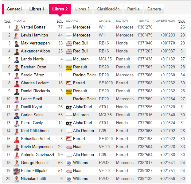The height and width of the screenshot is (184, 191).
Task: Open the Parrilla tab
Action: click(x=133, y=9)
